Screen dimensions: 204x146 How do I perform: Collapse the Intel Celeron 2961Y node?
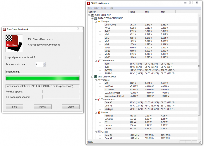tap(92, 77)
